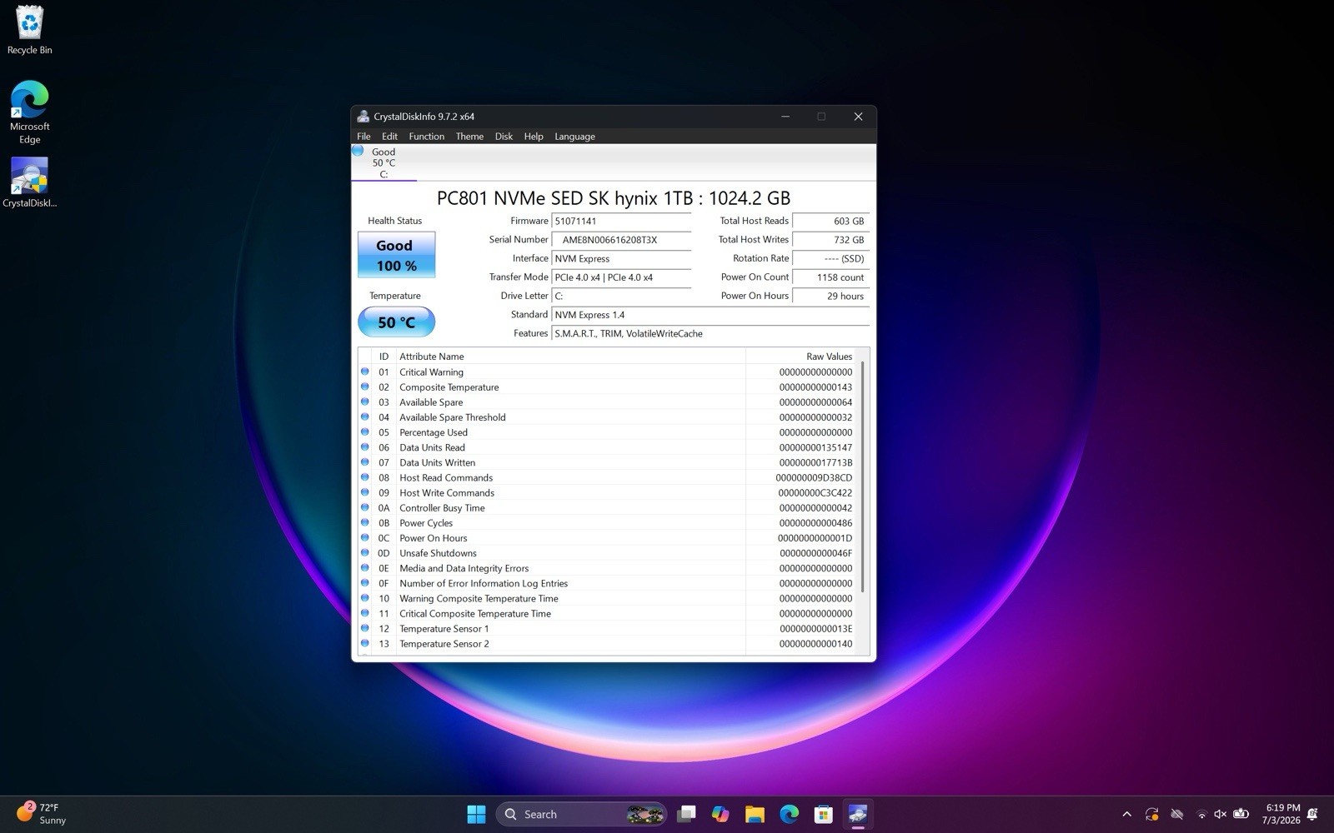
Task: Click the sync update tray icon
Action: pos(1151,814)
